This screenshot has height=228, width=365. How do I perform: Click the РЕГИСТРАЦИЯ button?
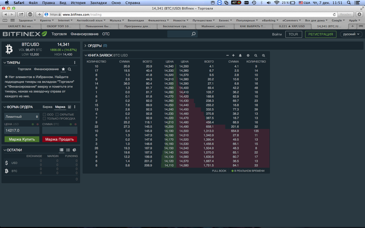(x=320, y=34)
